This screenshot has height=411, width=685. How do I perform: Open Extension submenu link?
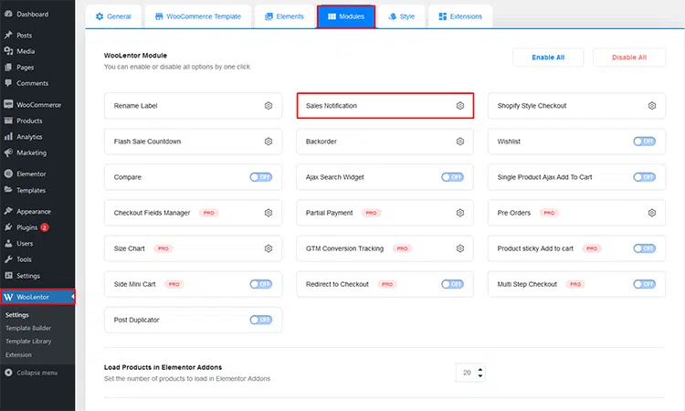[x=18, y=354]
